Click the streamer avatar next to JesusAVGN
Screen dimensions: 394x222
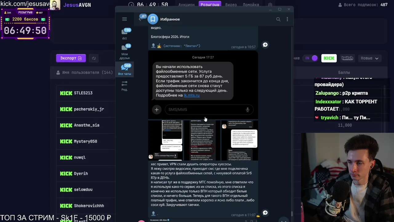55,5
